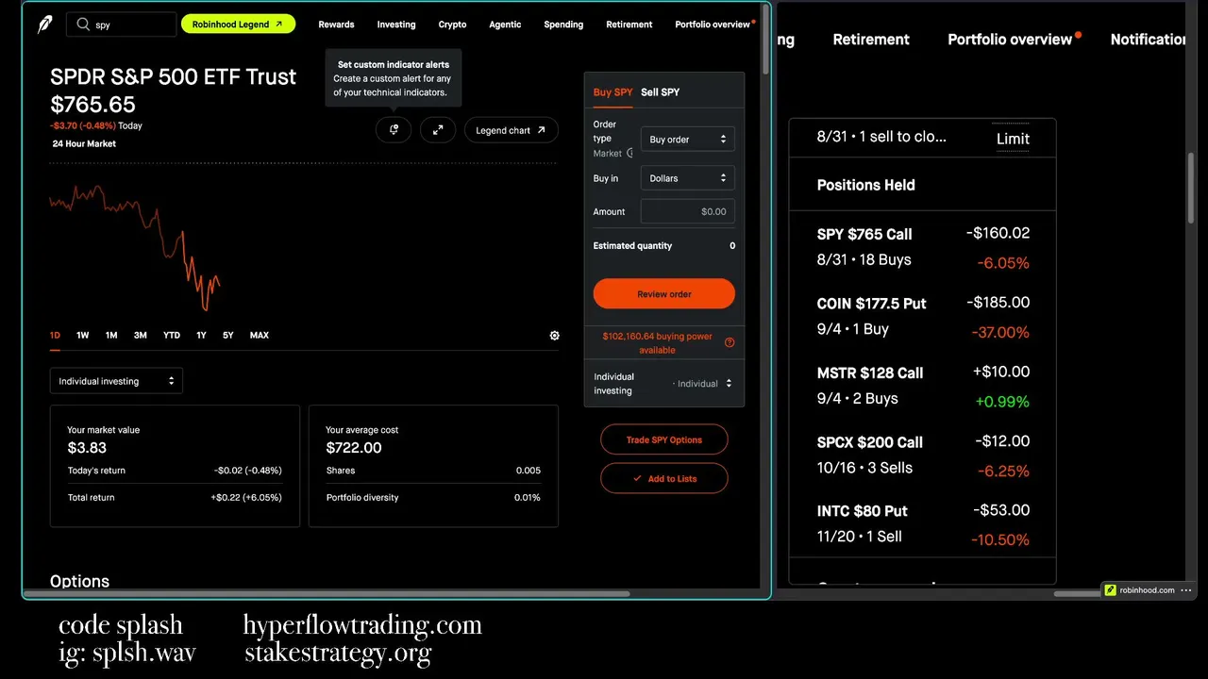Open the COIN $177.5 Put position
Image resolution: width=1208 pixels, height=679 pixels.
click(922, 317)
